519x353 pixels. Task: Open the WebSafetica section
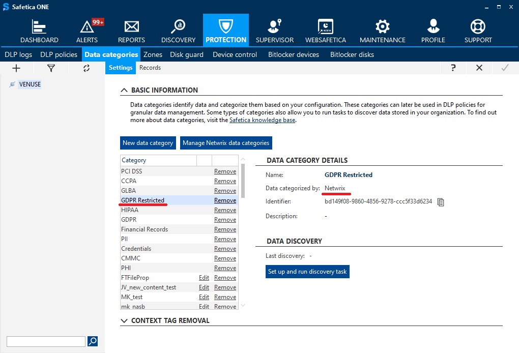click(x=325, y=31)
